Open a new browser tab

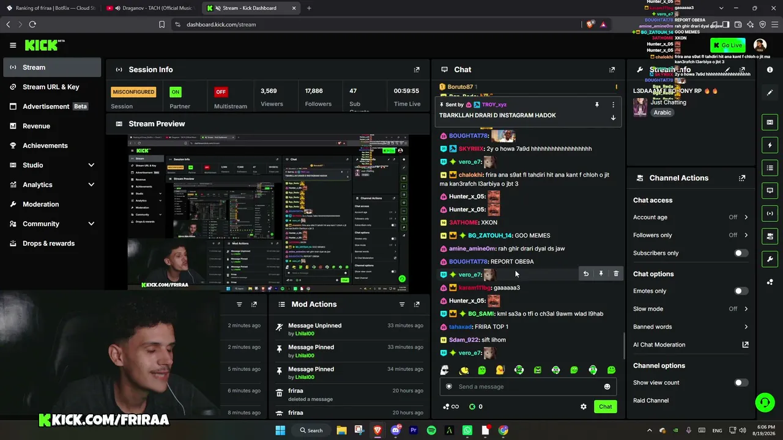(309, 8)
